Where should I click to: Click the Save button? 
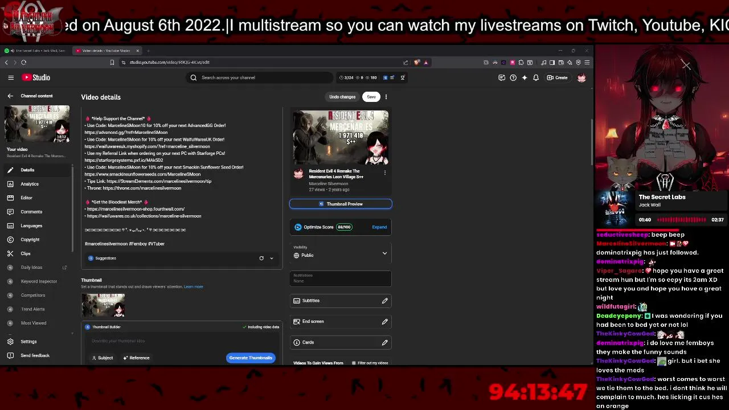371,97
